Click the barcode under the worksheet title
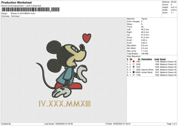This screenshot has width=178, height=126. [26, 10]
